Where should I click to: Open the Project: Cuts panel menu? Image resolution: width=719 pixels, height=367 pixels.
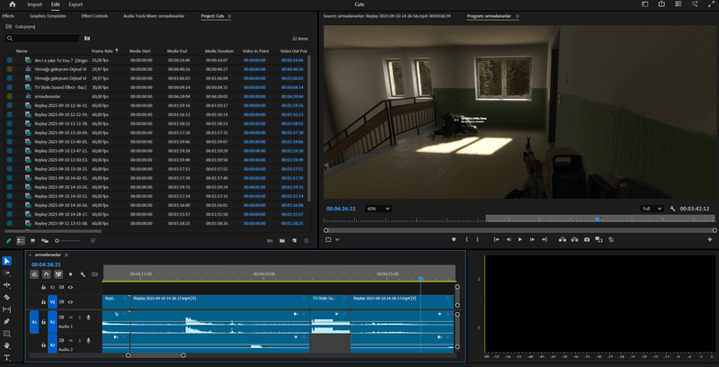tap(229, 16)
